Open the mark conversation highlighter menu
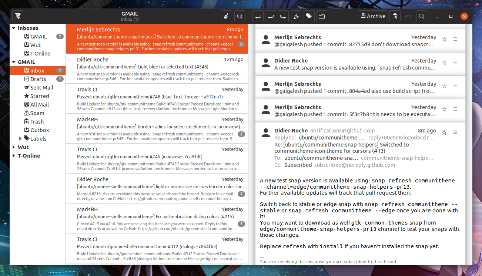 pos(296,16)
